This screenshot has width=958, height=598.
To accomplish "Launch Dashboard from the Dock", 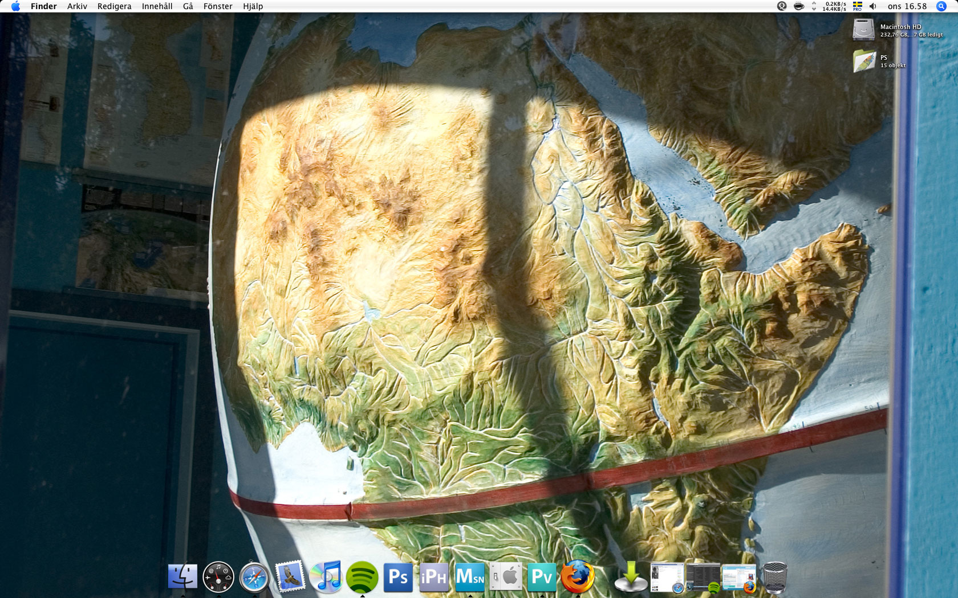I will (218, 577).
